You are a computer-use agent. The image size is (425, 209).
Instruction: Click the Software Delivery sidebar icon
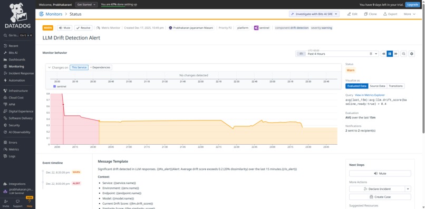(x=5, y=118)
